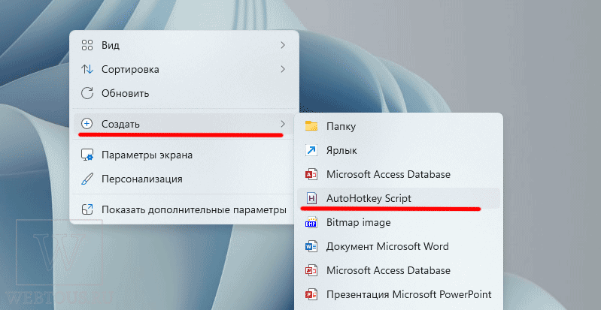Select the Создать menu entry
This screenshot has height=310, width=601.
[x=184, y=124]
